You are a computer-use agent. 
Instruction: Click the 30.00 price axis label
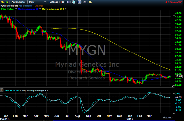click(178, 49)
